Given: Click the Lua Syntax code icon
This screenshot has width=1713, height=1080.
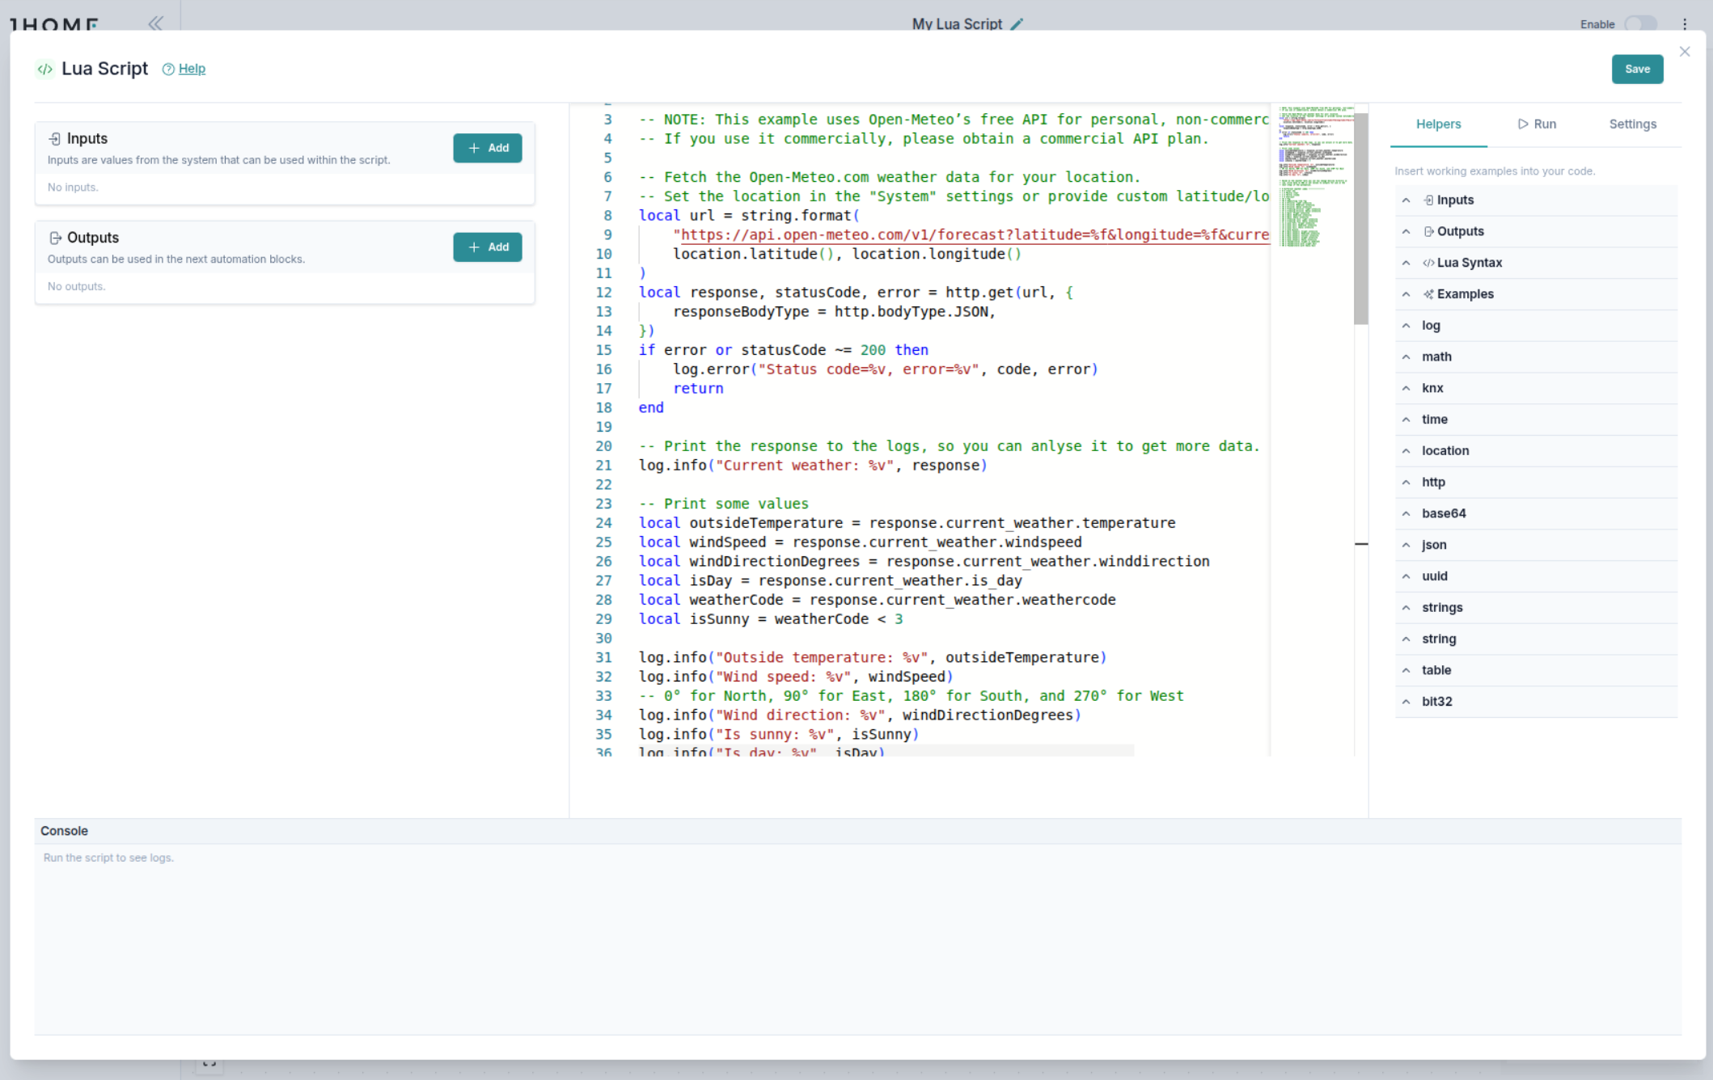Looking at the screenshot, I should tap(1428, 262).
